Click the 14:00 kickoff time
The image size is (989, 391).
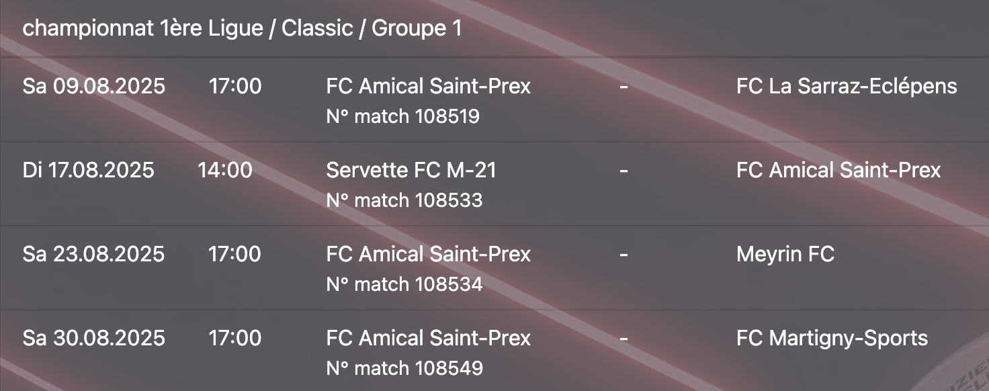click(225, 171)
